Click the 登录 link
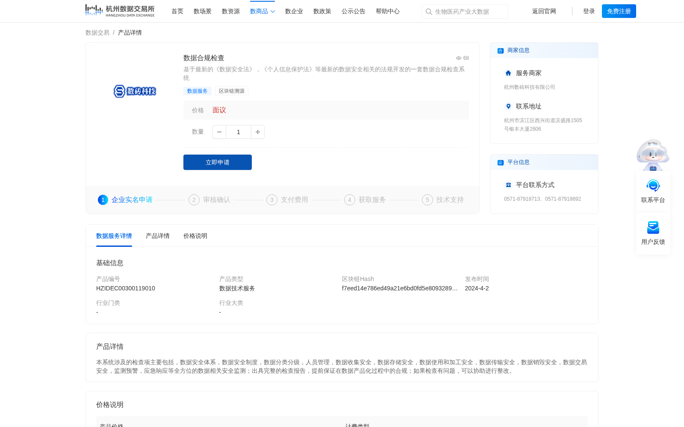 pos(589,12)
